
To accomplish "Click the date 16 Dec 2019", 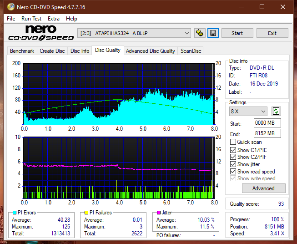I will pos(264,84).
